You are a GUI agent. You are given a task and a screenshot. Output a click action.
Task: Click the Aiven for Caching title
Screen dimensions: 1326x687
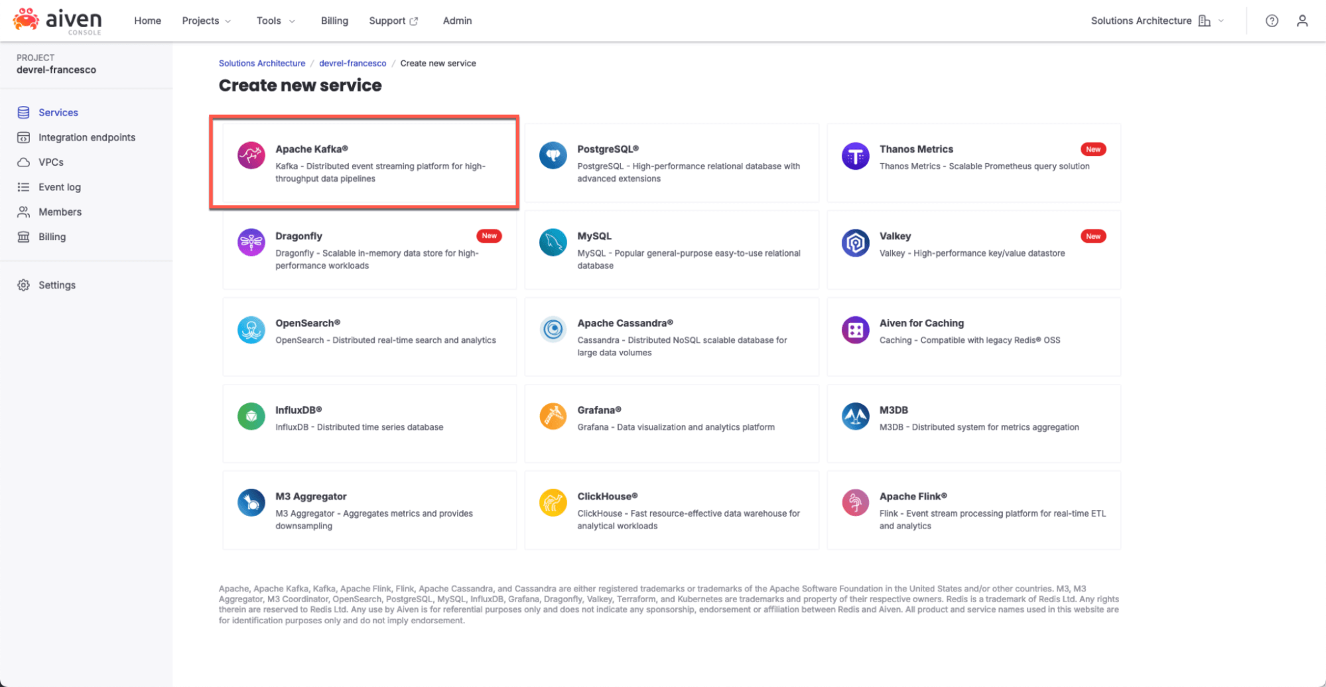click(921, 323)
